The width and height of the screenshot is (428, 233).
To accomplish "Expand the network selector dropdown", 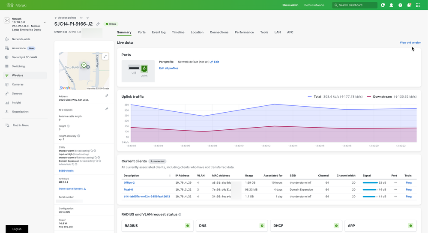I will [45, 23].
